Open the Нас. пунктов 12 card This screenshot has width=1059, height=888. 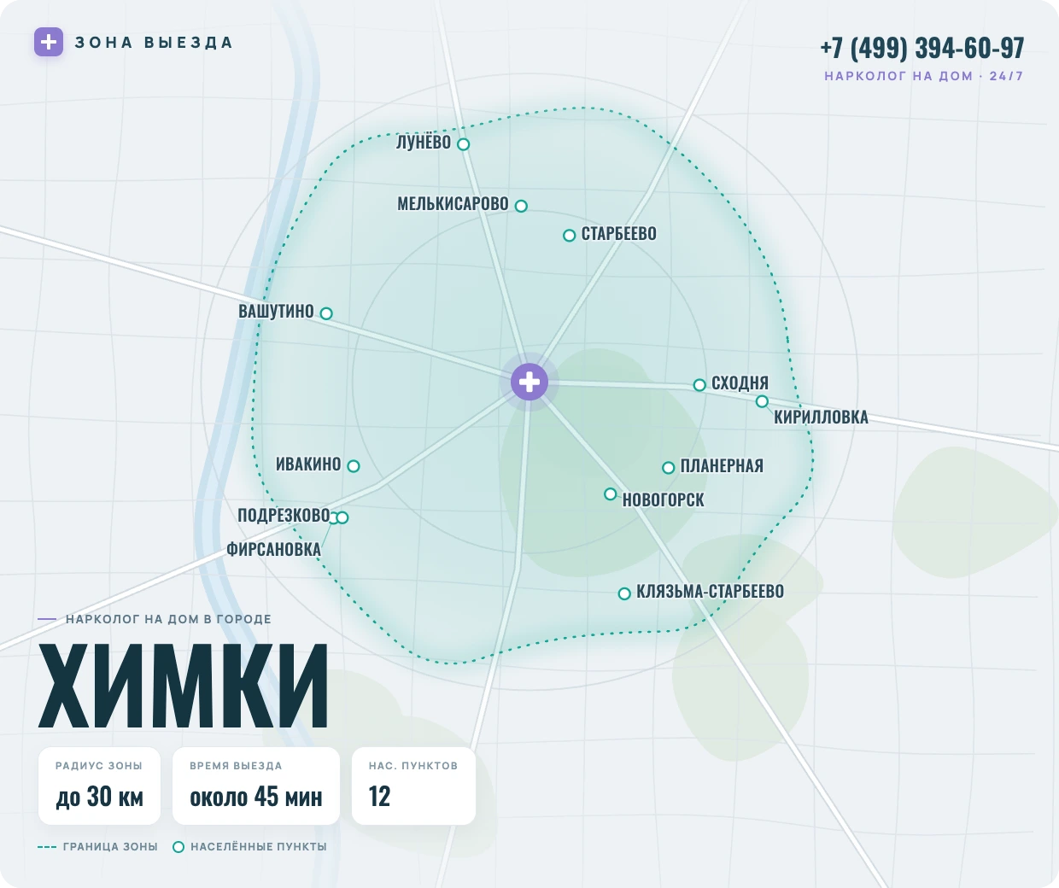(x=413, y=786)
